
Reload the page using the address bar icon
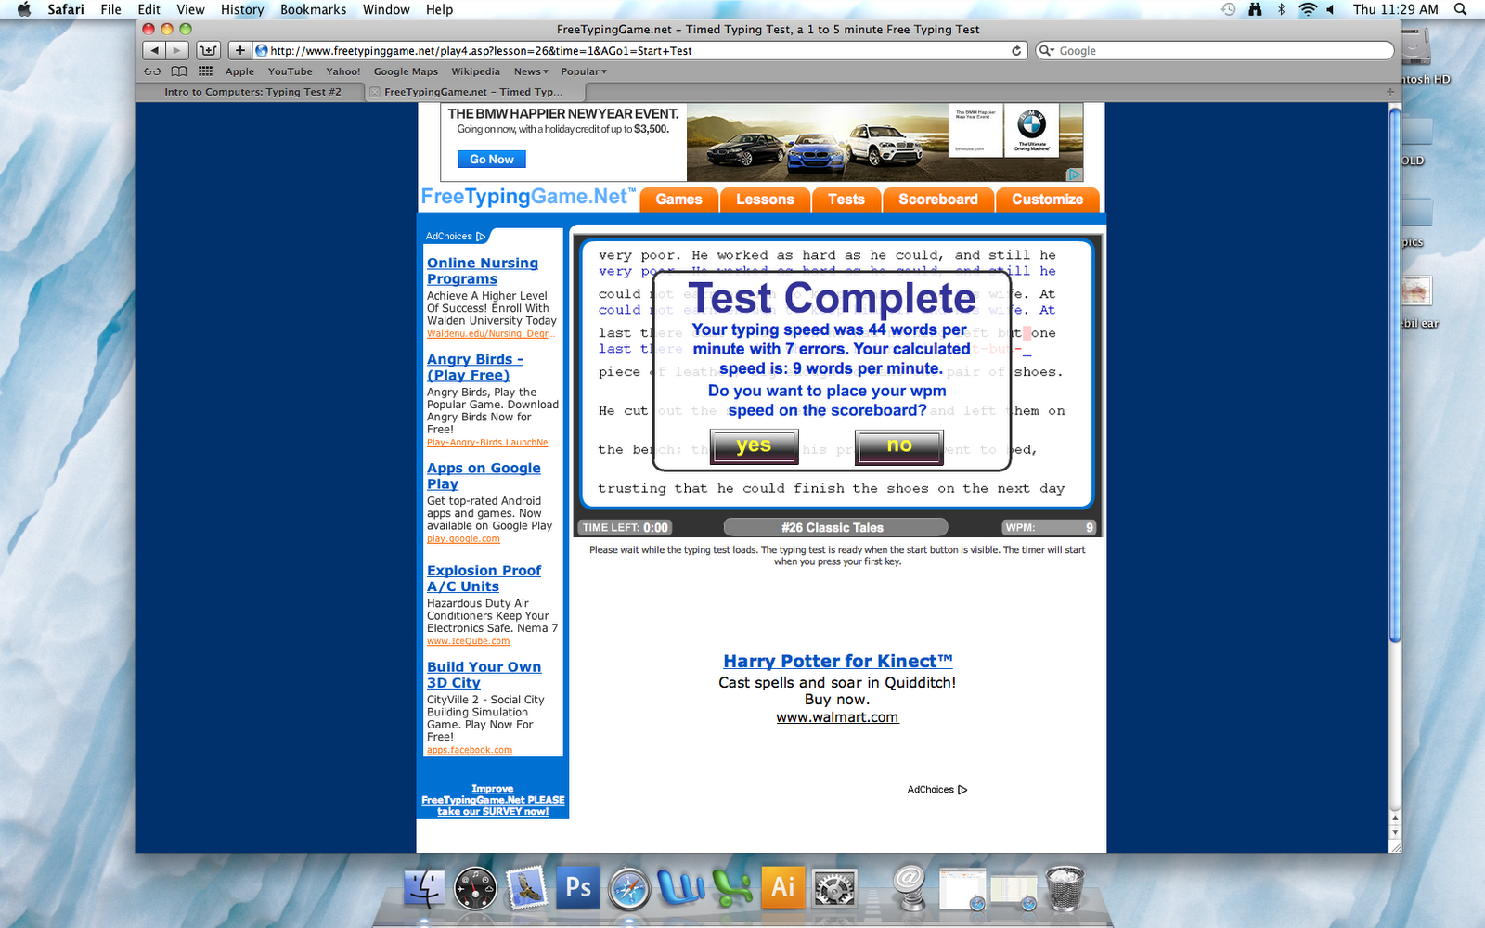tap(1016, 51)
